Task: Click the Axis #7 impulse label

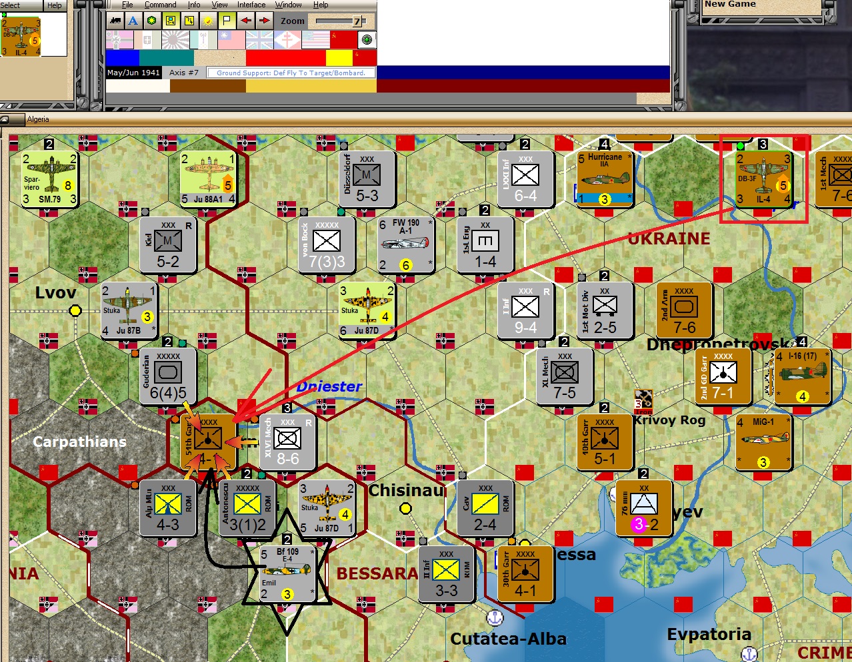Action: 184,73
